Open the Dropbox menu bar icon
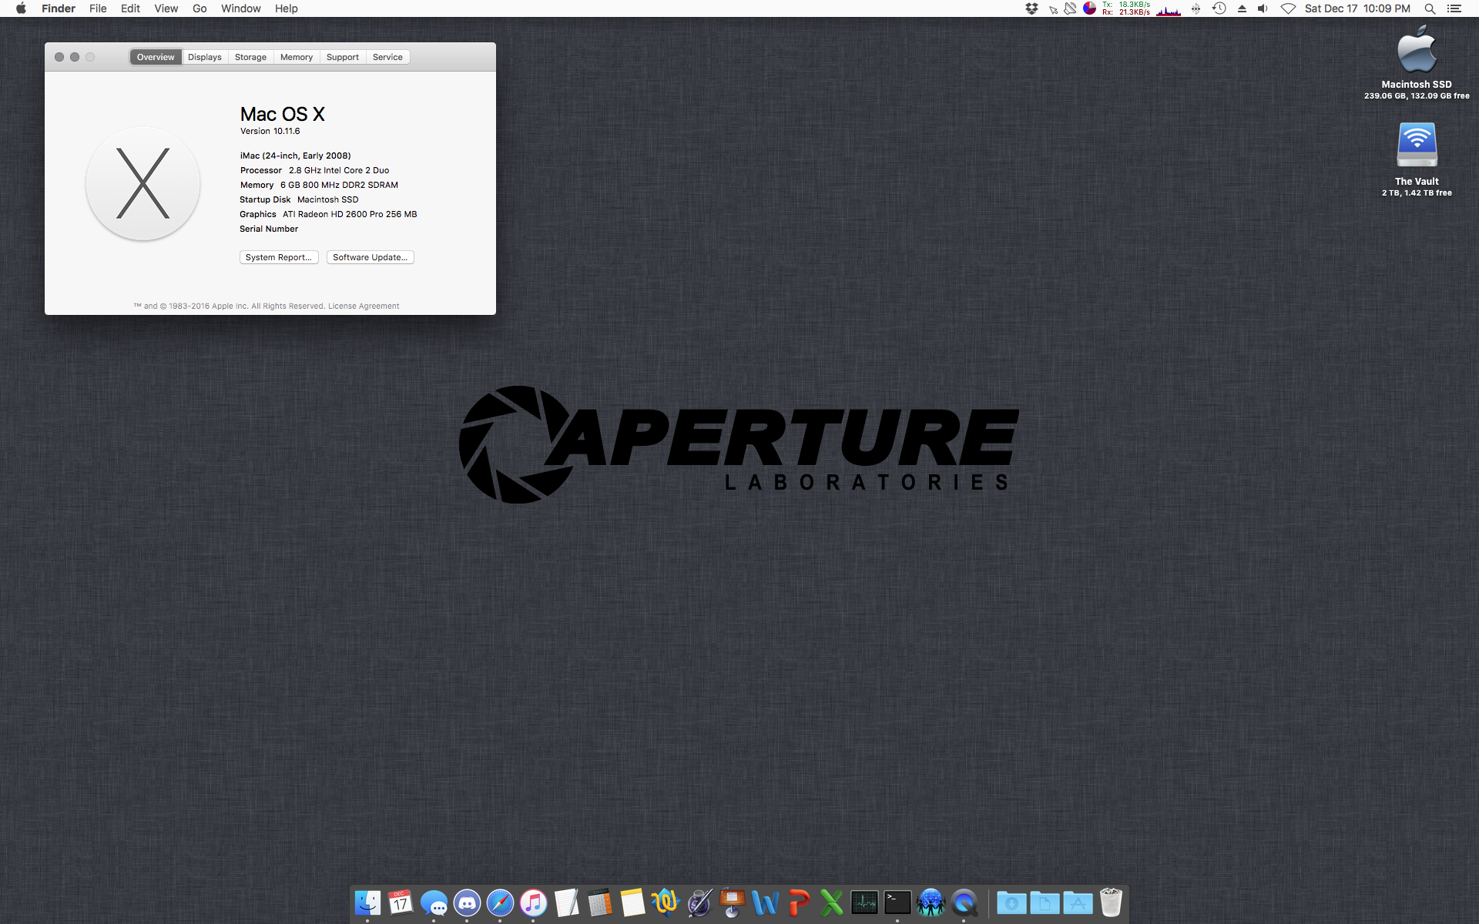This screenshot has height=924, width=1479. [1031, 8]
